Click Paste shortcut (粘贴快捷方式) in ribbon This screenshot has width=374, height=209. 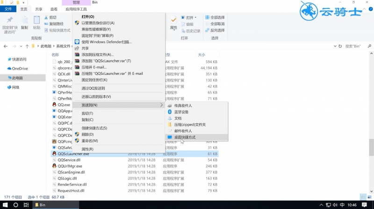click(x=57, y=30)
